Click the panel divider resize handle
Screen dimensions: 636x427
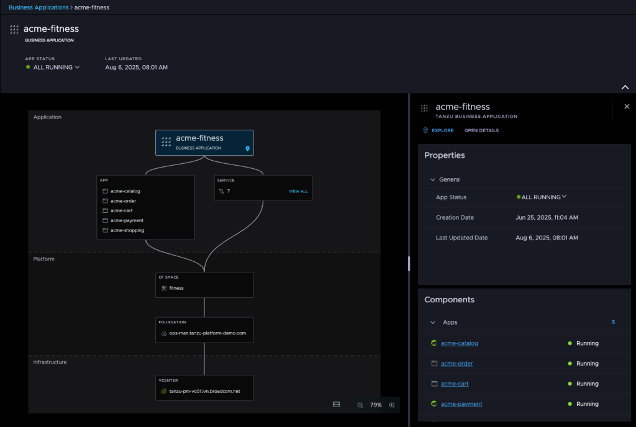coord(409,263)
